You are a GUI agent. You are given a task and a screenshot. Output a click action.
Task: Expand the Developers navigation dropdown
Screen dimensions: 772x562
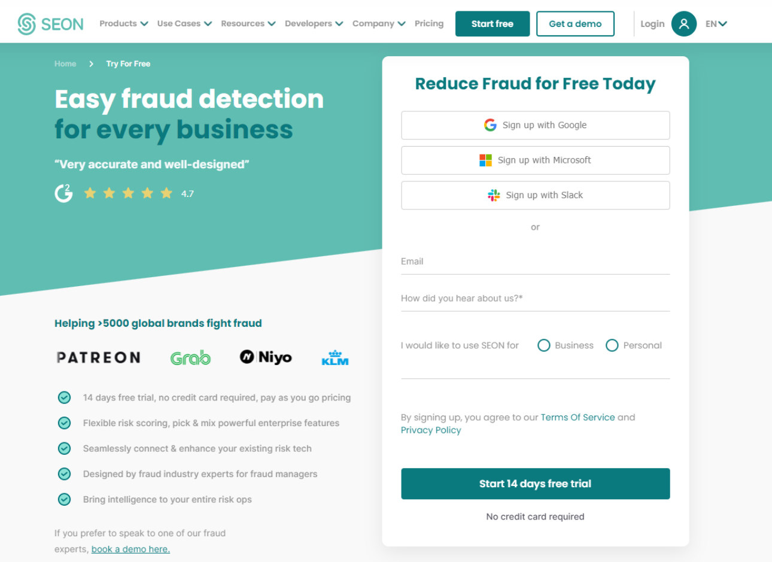click(x=314, y=24)
